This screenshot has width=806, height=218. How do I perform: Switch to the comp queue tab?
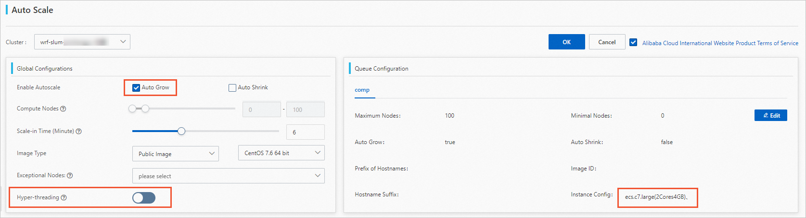tap(362, 90)
